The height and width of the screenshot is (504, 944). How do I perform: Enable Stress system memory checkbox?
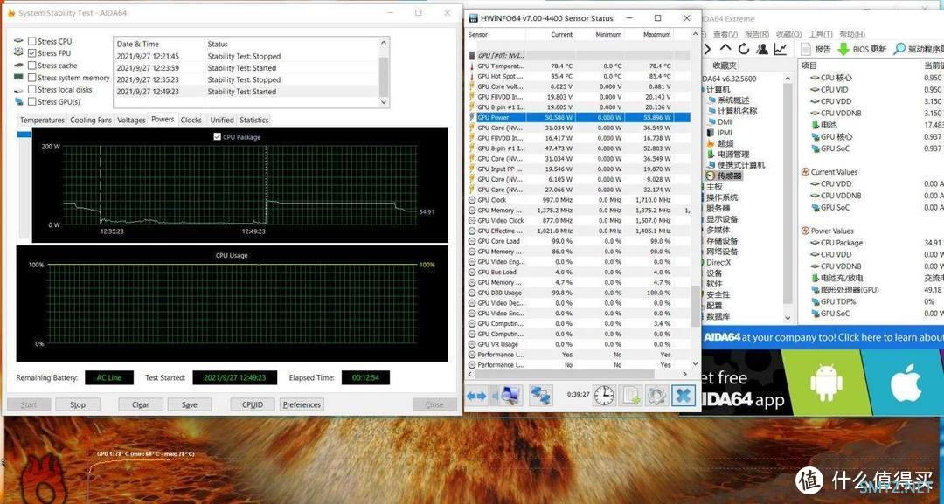point(32,78)
